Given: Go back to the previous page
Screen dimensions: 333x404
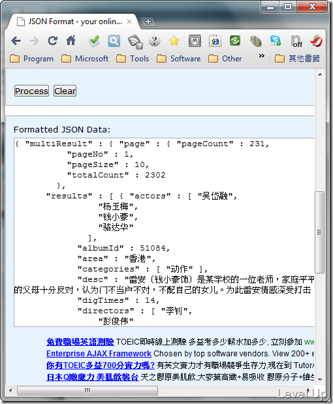Looking at the screenshot, I should click(16, 40).
